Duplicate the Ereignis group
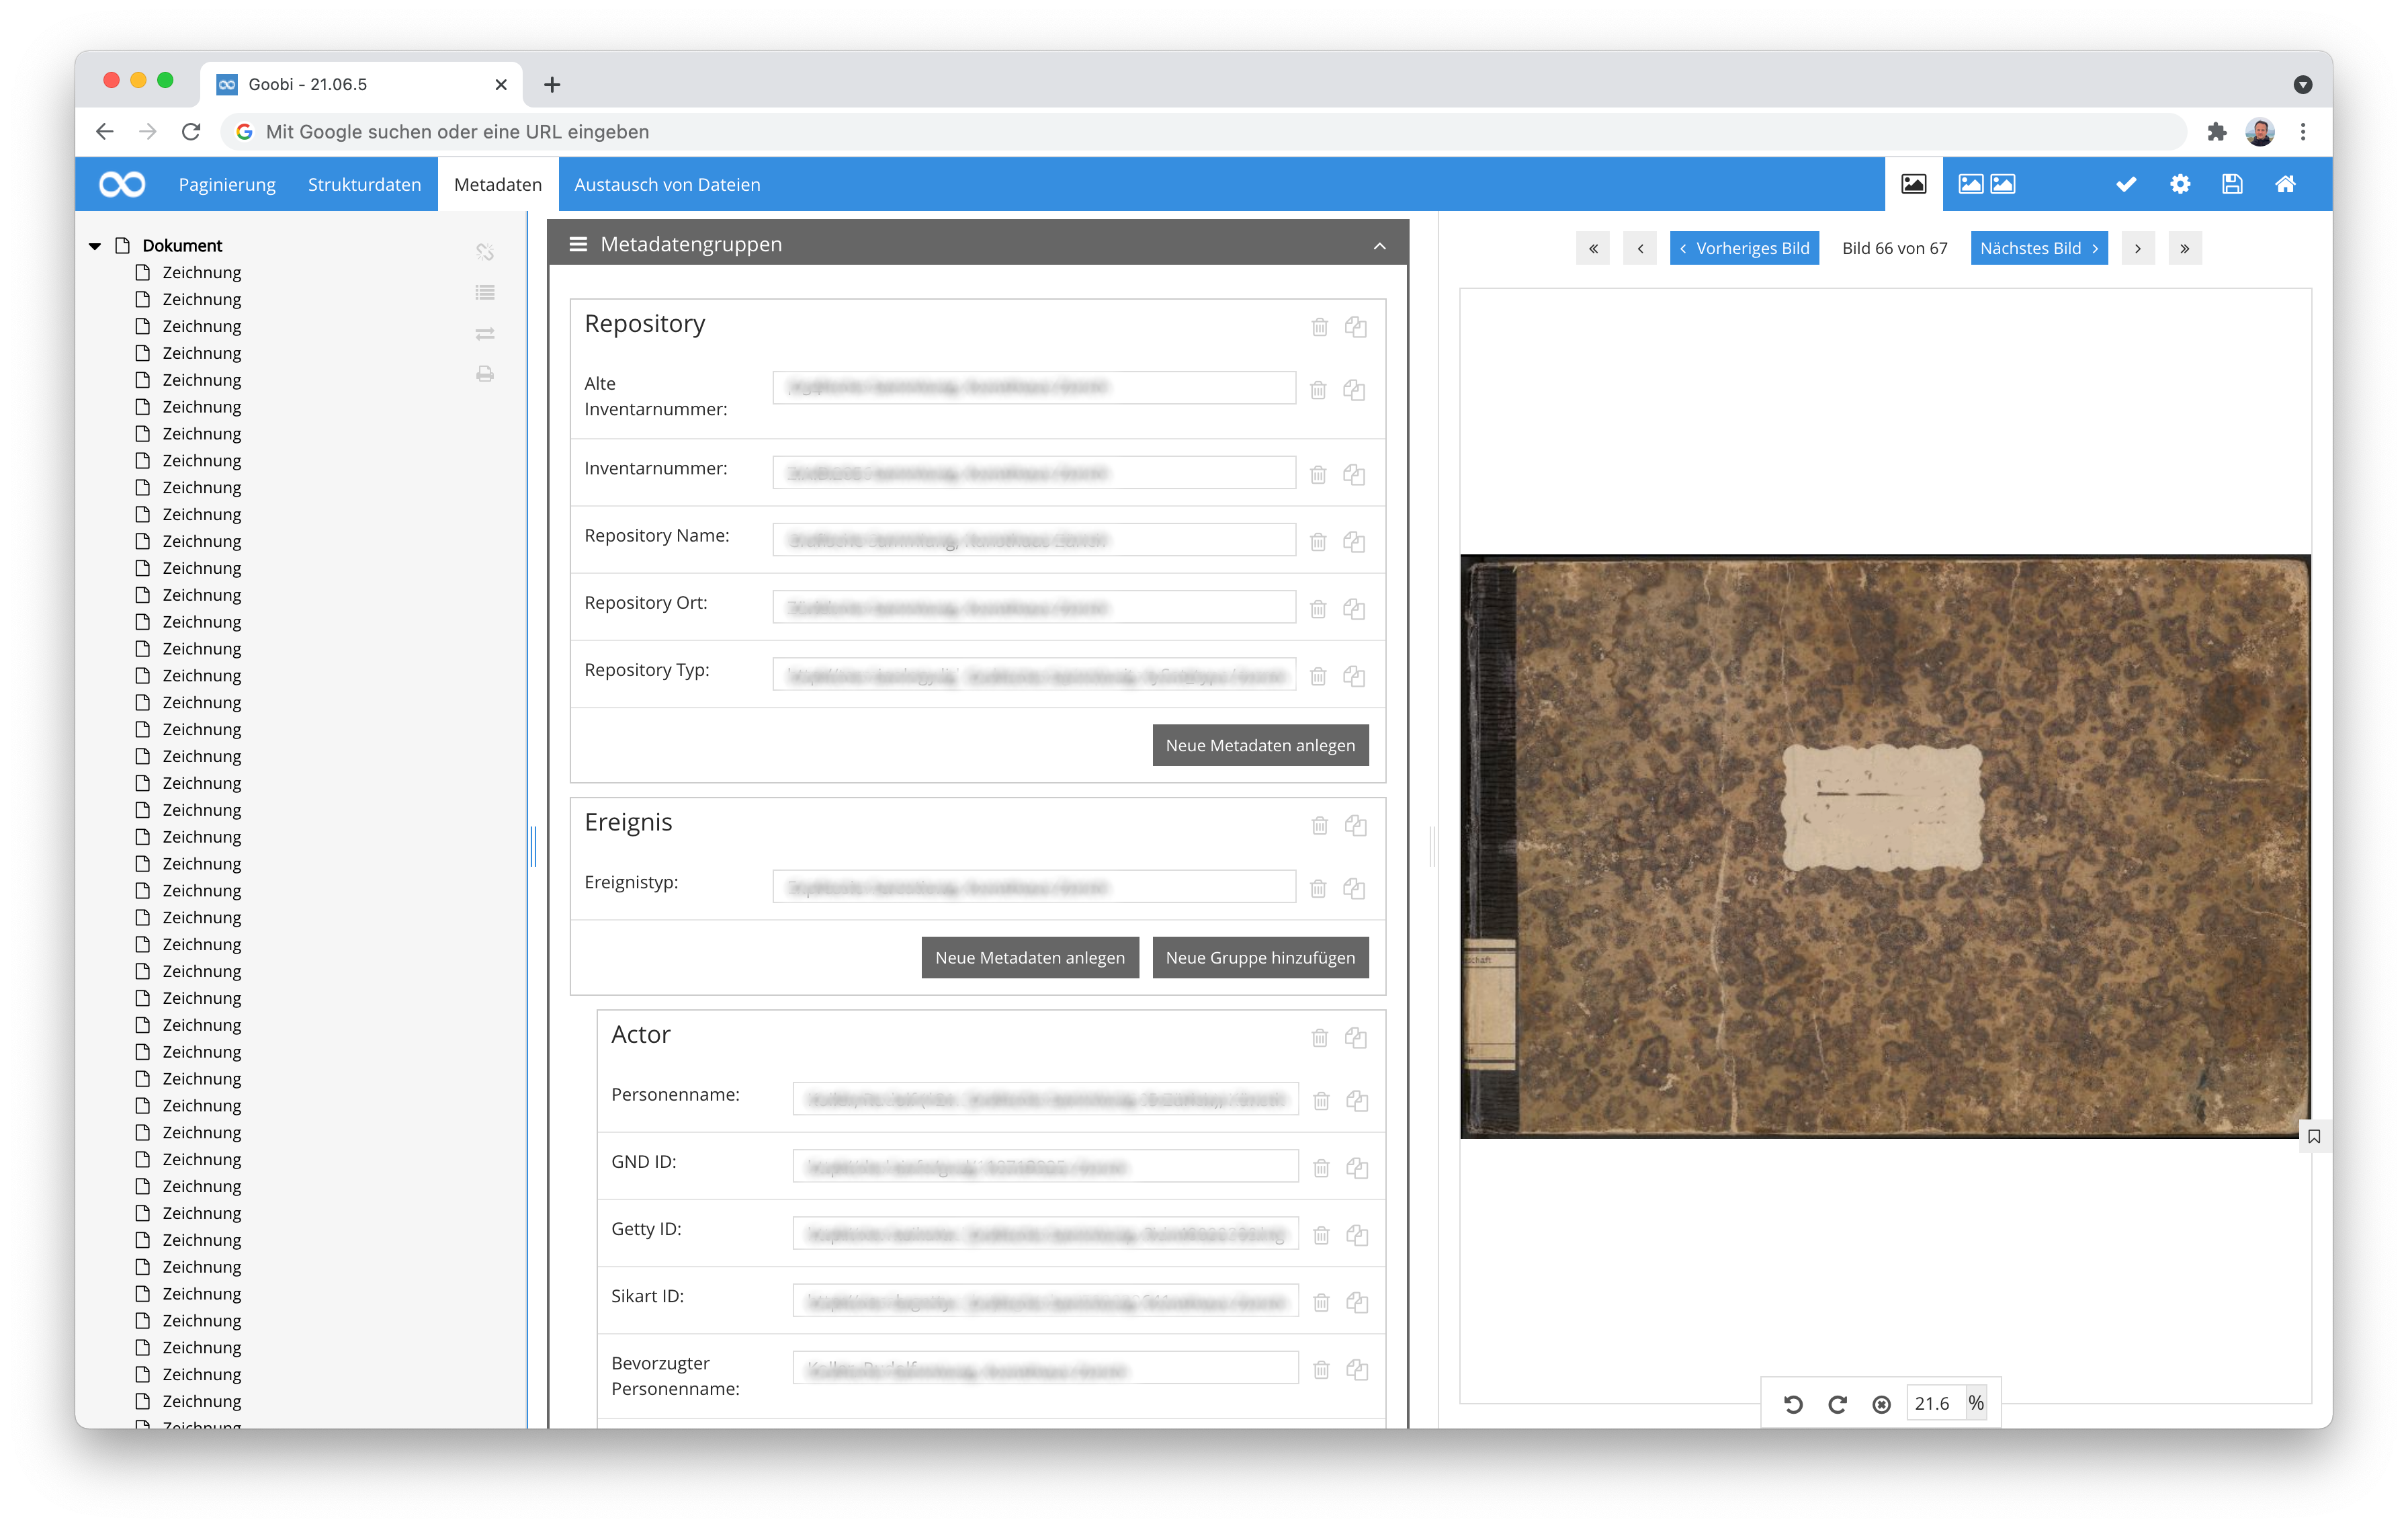2408x1528 pixels. (x=1355, y=825)
